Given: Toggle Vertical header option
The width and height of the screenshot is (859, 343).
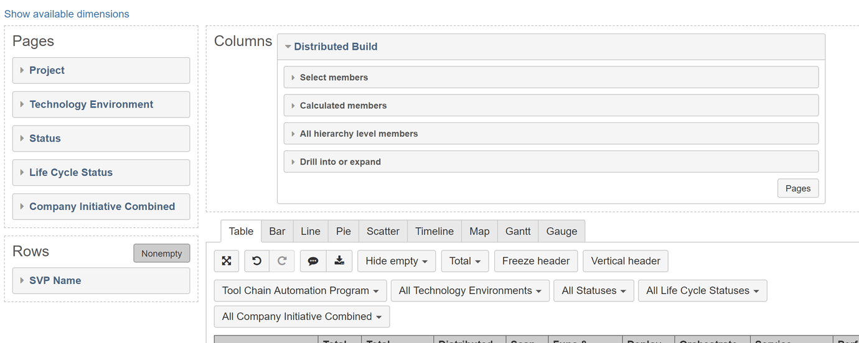Looking at the screenshot, I should pos(625,261).
